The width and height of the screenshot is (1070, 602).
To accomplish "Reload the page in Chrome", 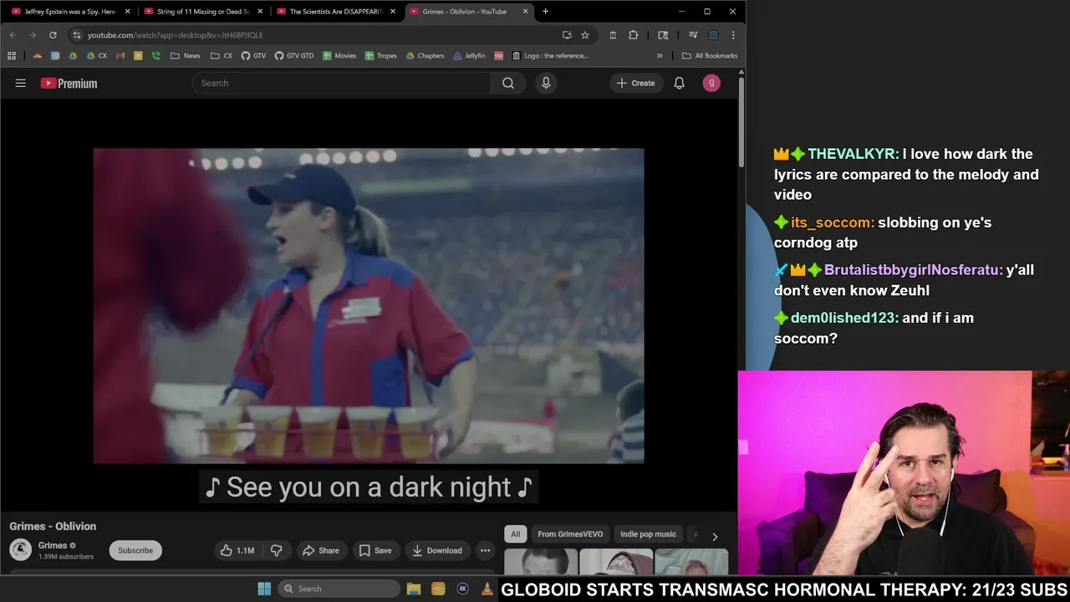I will [x=53, y=35].
